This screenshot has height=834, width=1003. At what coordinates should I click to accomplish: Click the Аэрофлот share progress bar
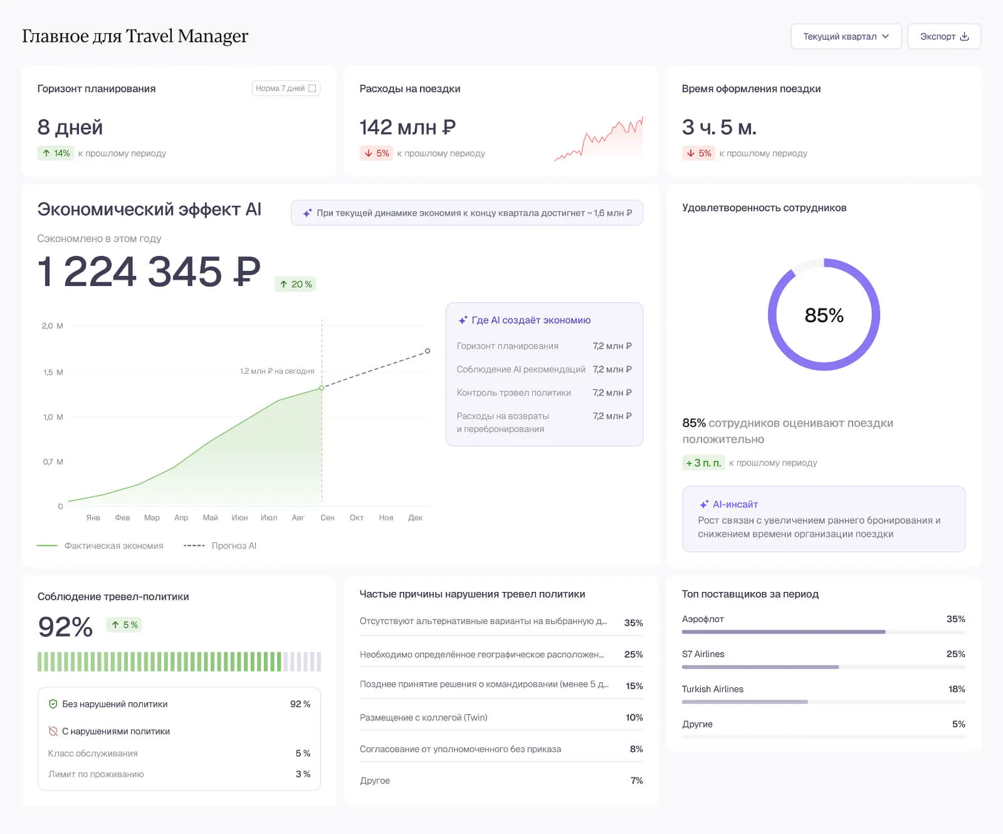click(824, 632)
